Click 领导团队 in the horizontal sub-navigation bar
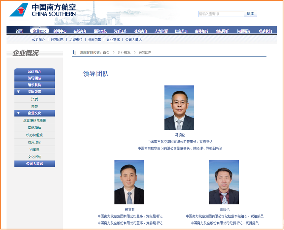Image resolution: width=284 pixels, height=230 pixels. pyautogui.click(x=57, y=40)
